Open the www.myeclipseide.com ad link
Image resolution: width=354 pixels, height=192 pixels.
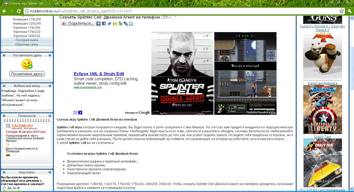click(88, 87)
